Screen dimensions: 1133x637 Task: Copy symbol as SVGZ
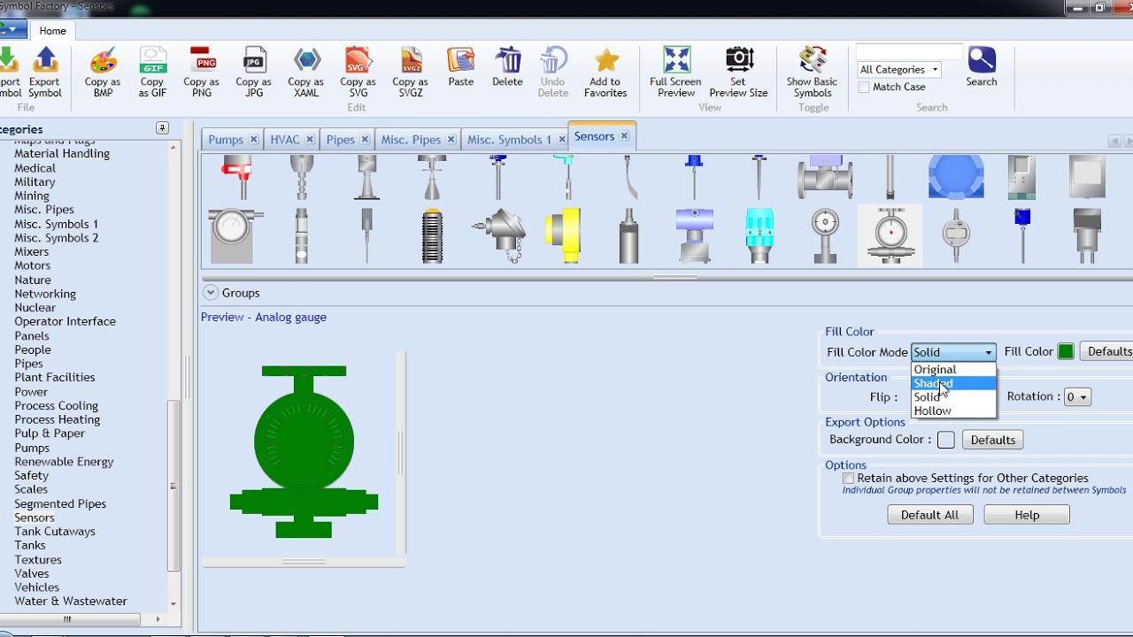point(410,73)
